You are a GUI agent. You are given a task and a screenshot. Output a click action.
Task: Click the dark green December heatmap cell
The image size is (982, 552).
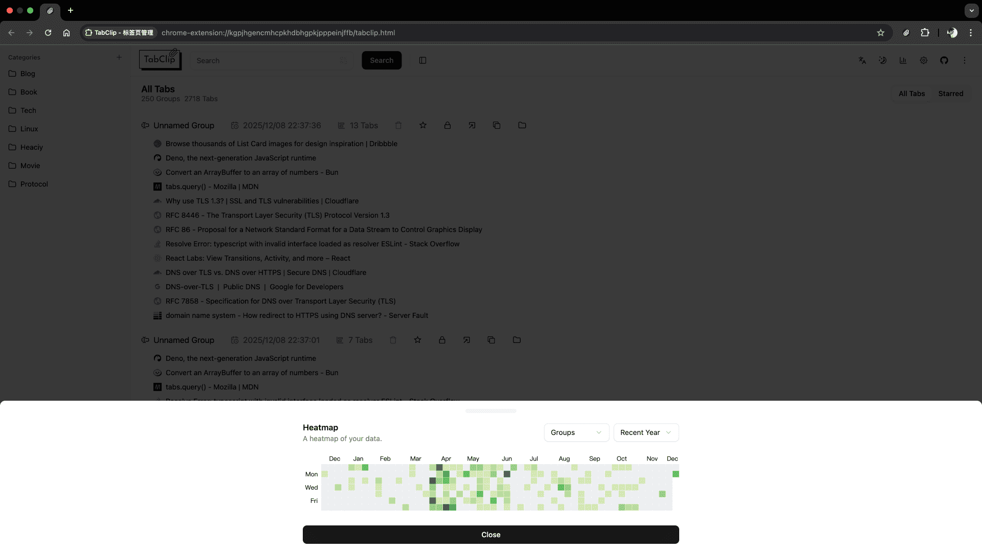676,474
